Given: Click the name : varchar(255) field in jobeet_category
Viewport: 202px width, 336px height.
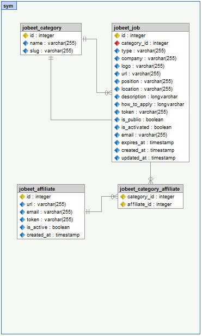Looking at the screenshot, I should [51, 43].
